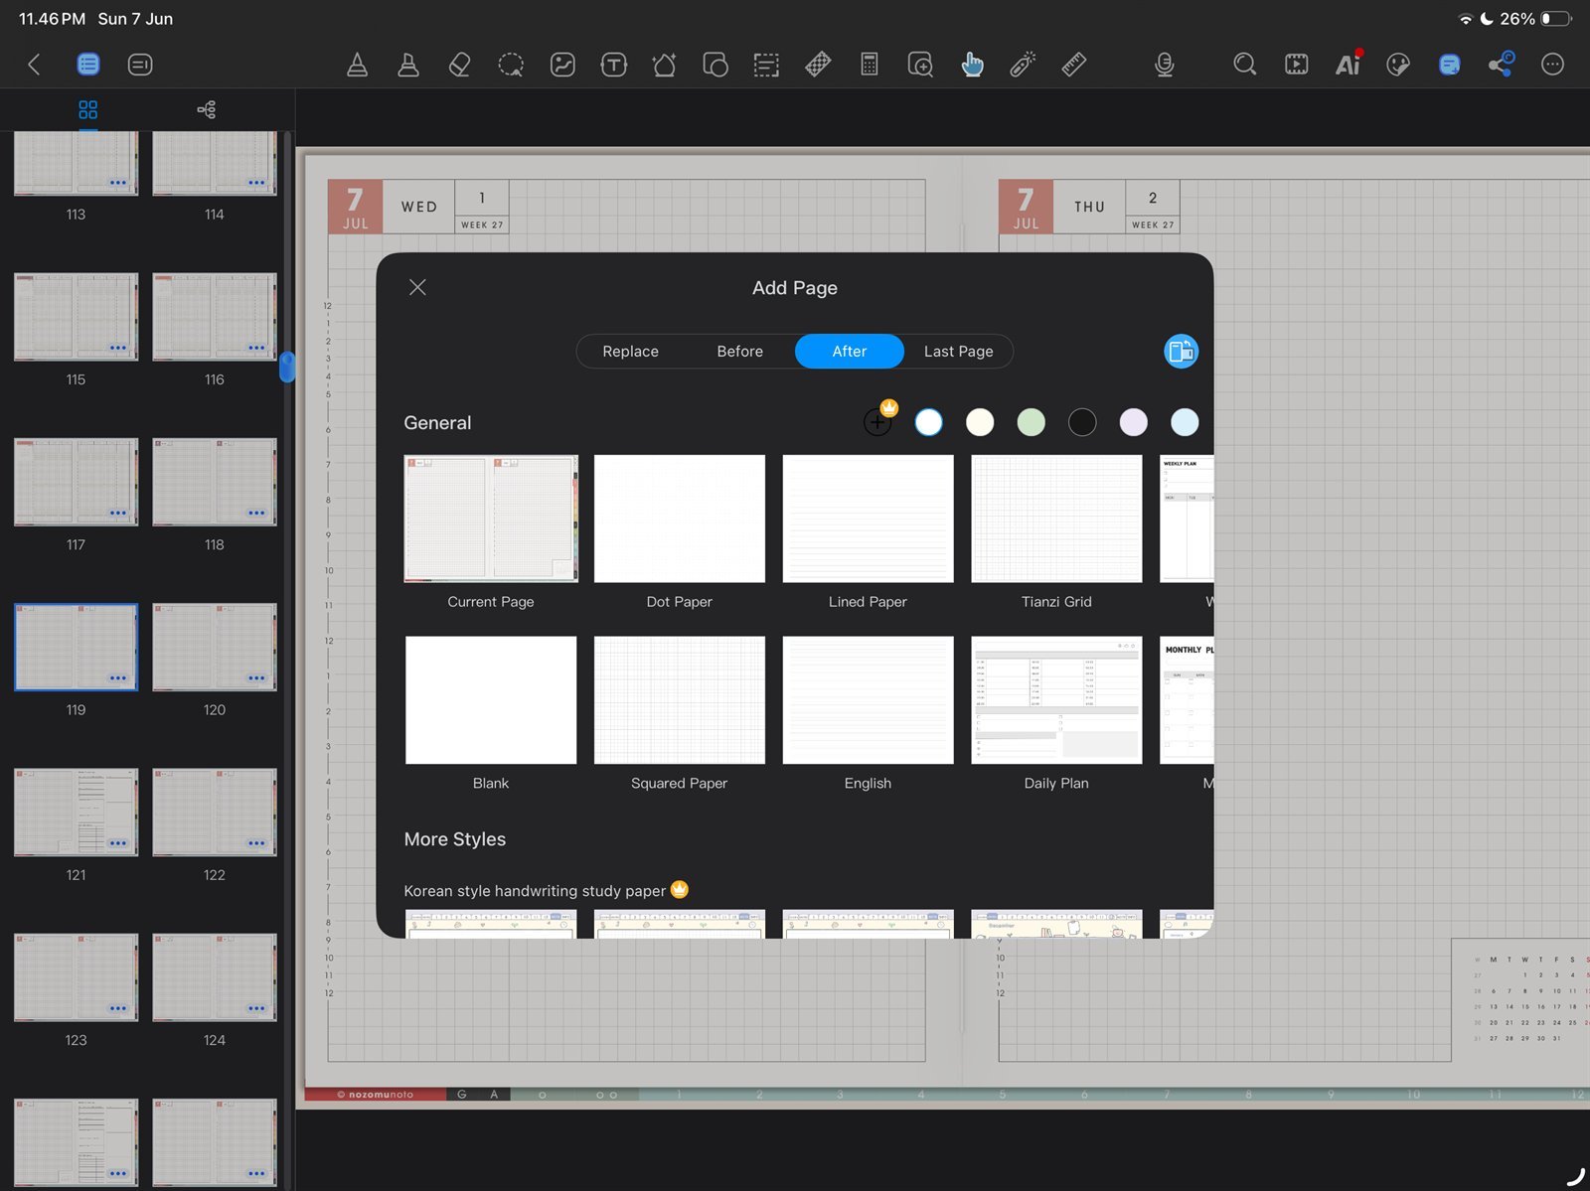
Task: Select the Lined Paper template
Action: [868, 519]
